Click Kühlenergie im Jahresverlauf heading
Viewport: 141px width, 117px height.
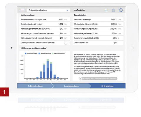pos(34,48)
